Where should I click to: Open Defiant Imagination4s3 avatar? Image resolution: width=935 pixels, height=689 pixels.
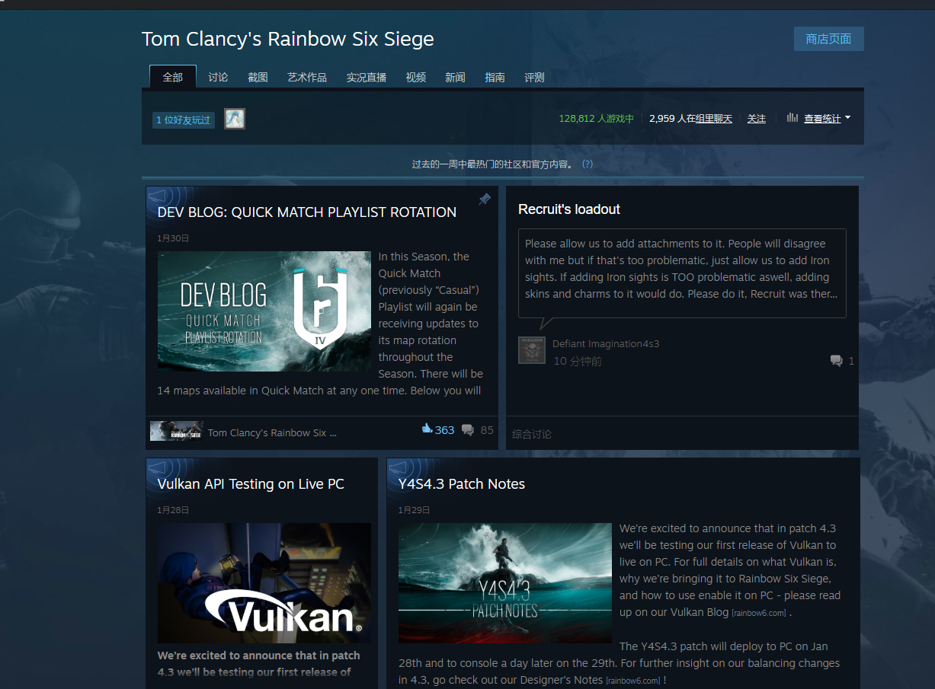[x=532, y=350]
